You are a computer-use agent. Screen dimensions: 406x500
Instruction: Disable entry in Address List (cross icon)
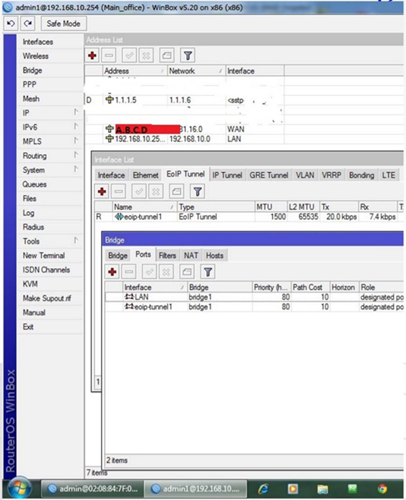(x=146, y=56)
